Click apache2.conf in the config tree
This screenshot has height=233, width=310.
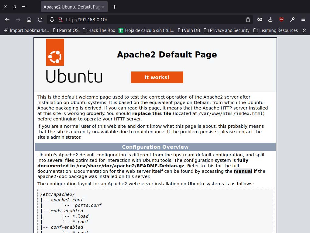pyautogui.click(x=67, y=200)
